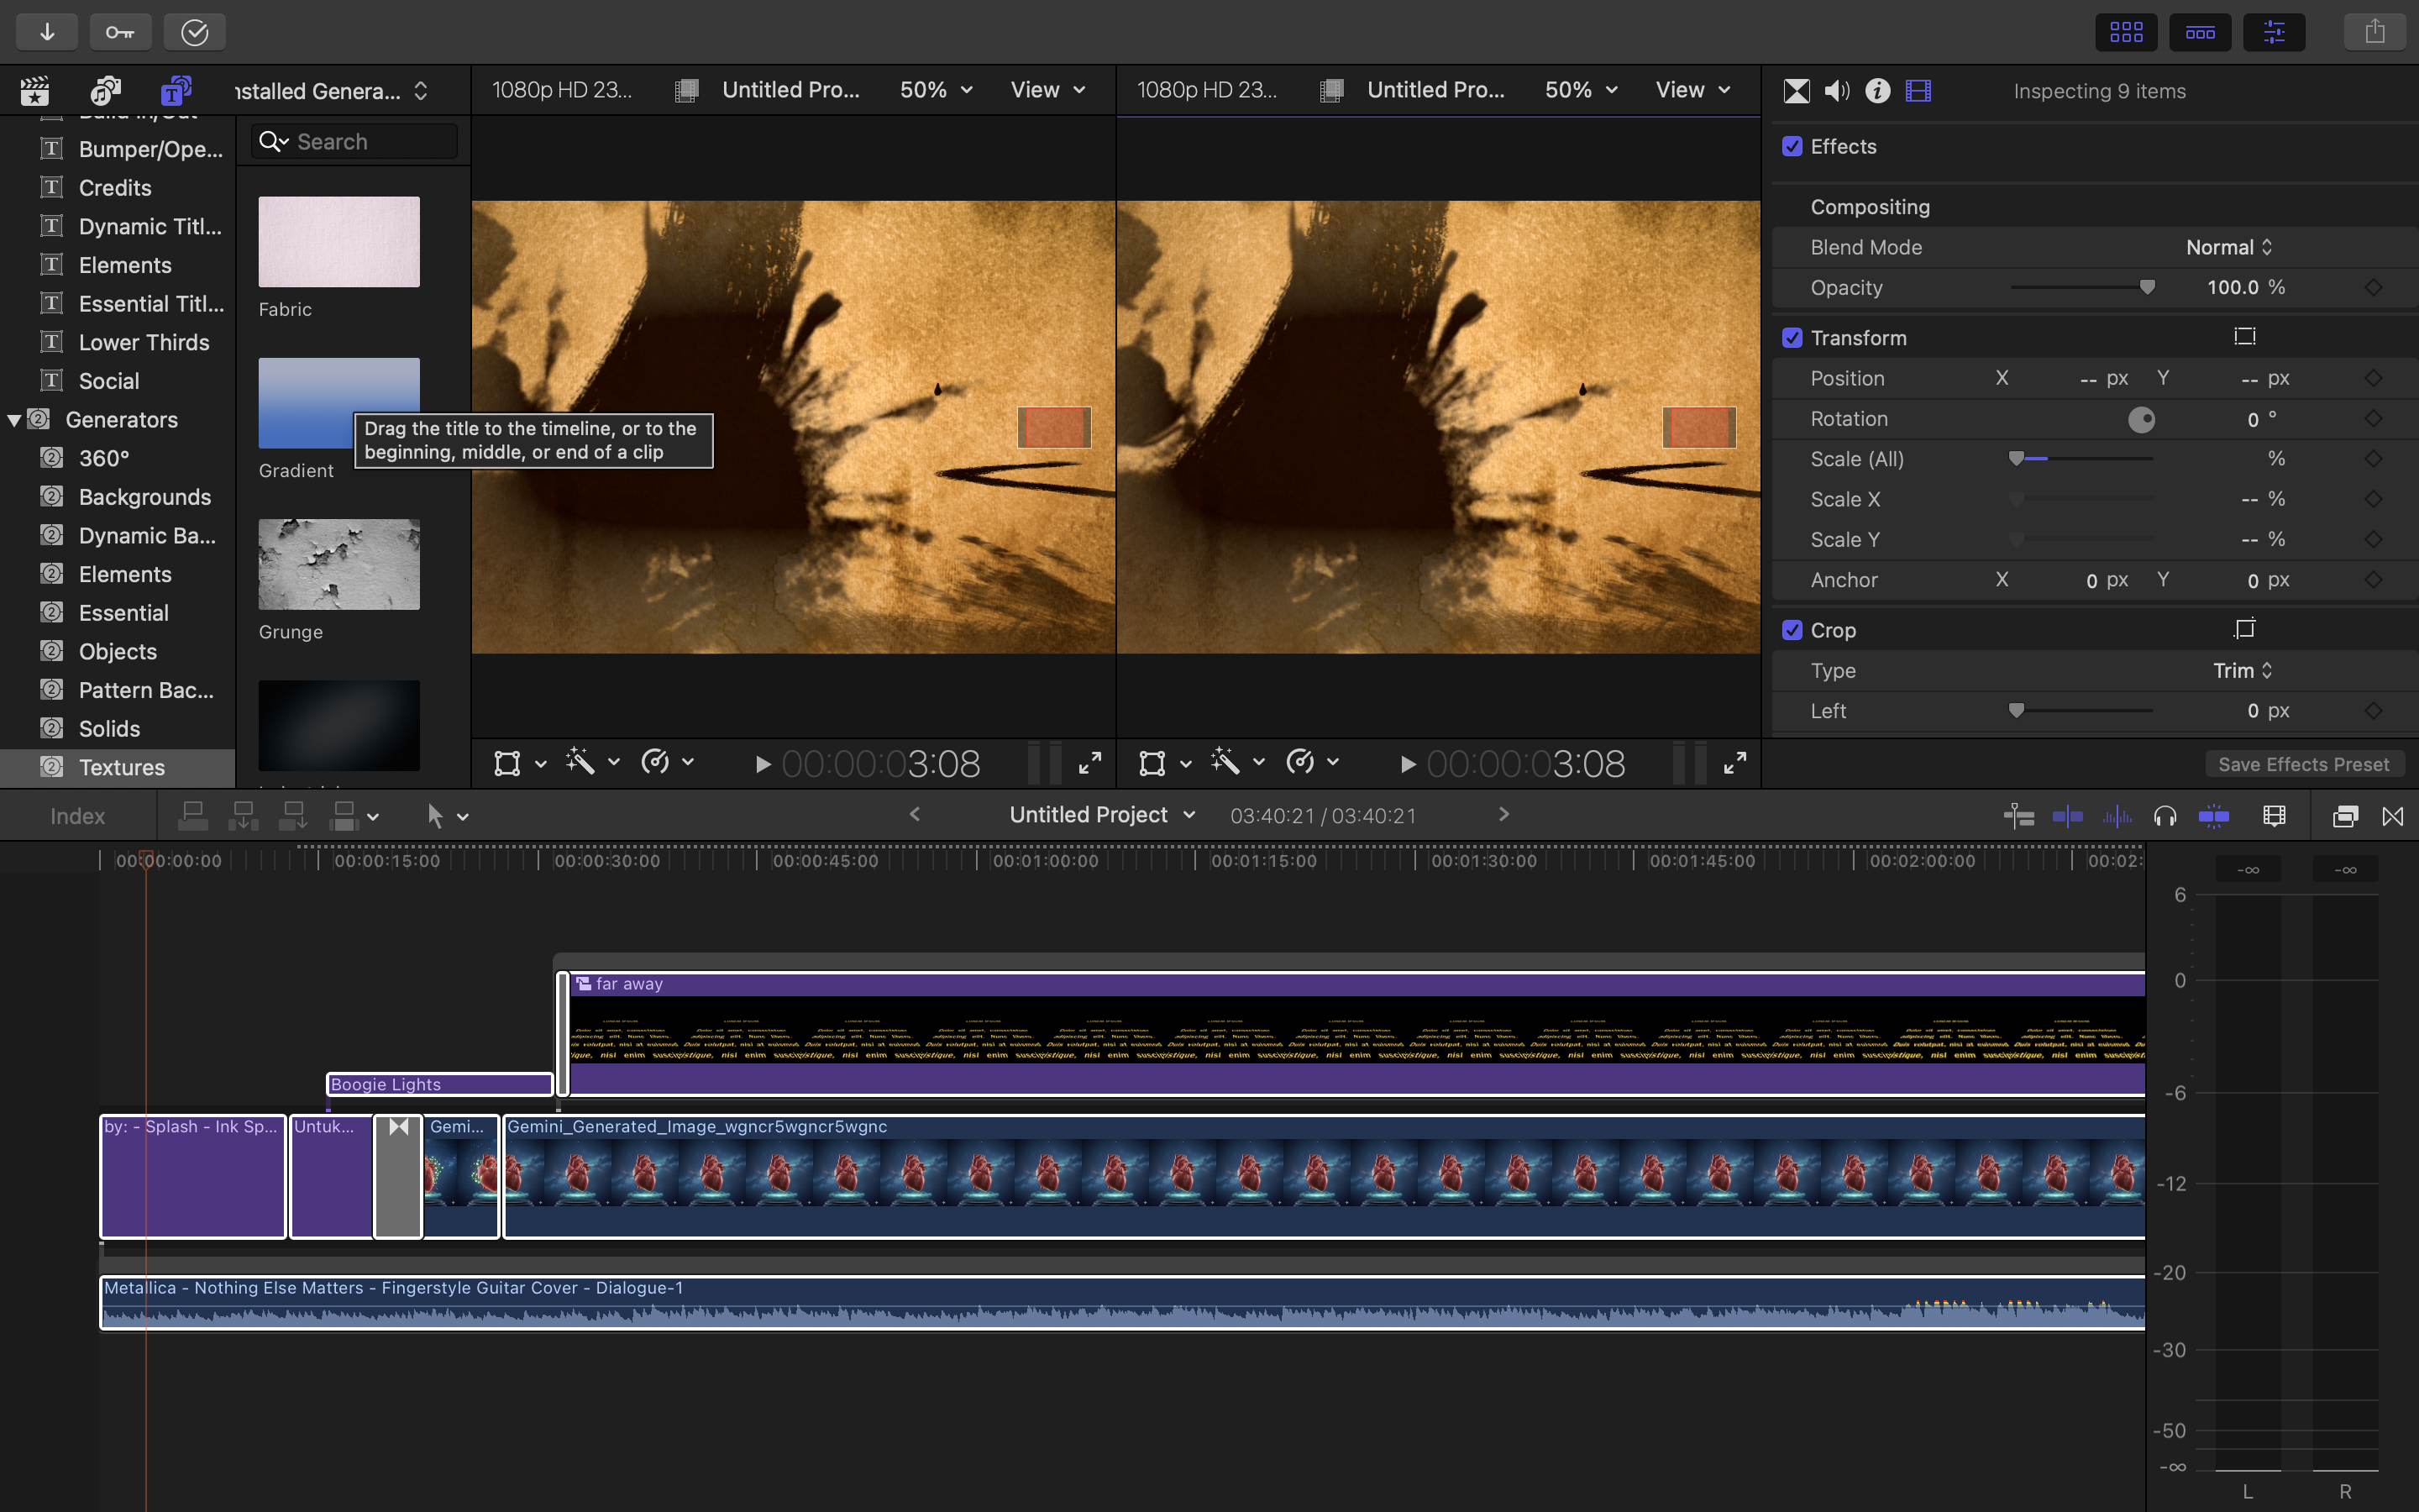Image resolution: width=2419 pixels, height=1512 pixels.
Task: Toggle the headphones audio skimming icon
Action: pos(2165,816)
